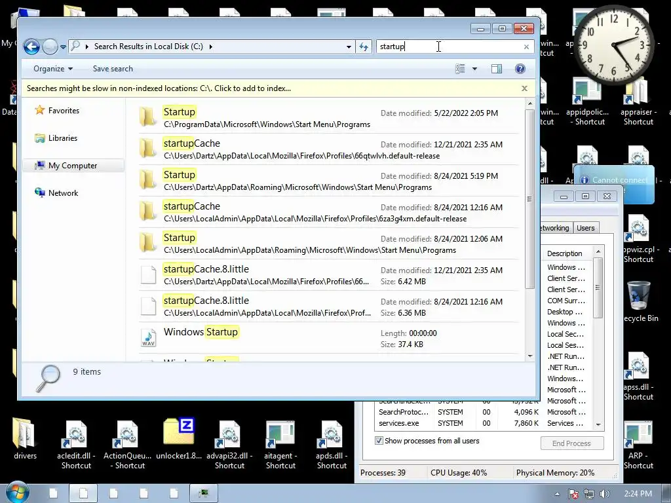The image size is (671, 503).
Task: Click the Refresh button next to address bar
Action: click(x=364, y=47)
